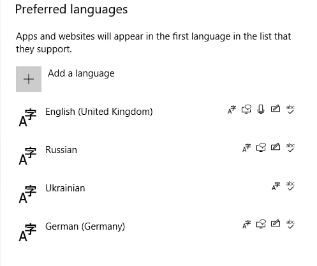Click the display language icon in English row
Image resolution: width=317 pixels, height=266 pixels.
232,110
